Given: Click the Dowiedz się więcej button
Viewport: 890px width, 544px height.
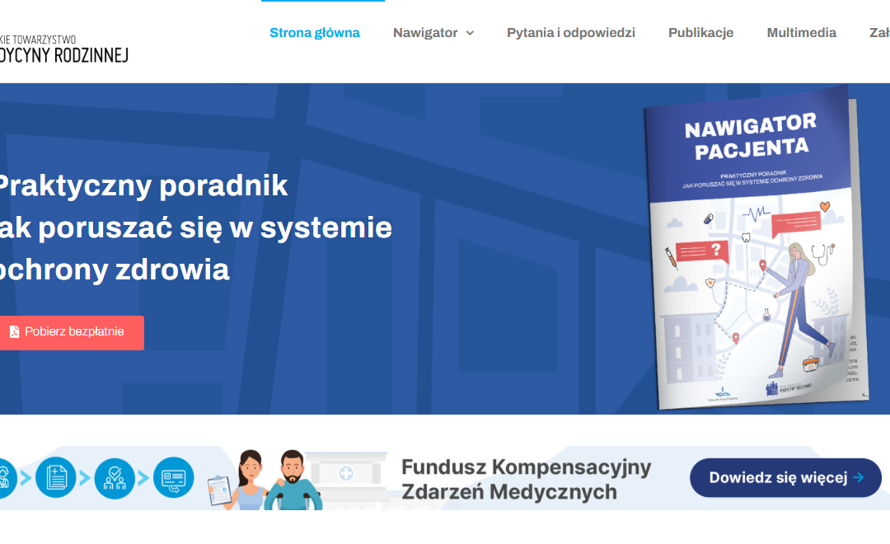Looking at the screenshot, I should click(785, 477).
